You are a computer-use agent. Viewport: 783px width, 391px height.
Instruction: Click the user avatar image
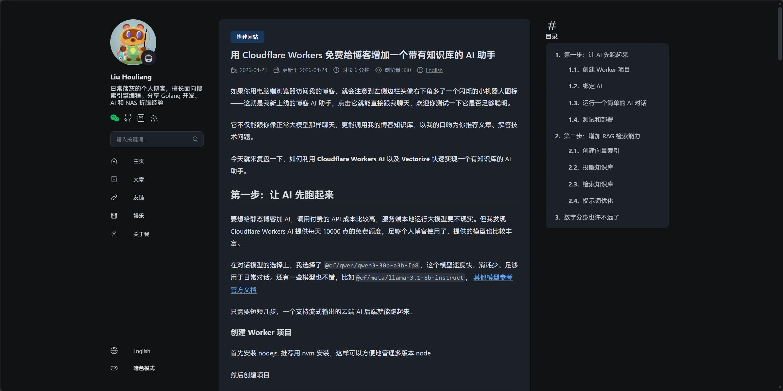(133, 42)
